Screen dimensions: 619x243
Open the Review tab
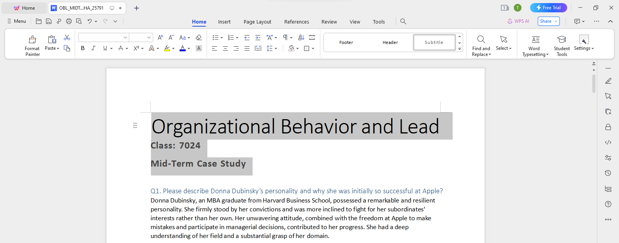[329, 22]
